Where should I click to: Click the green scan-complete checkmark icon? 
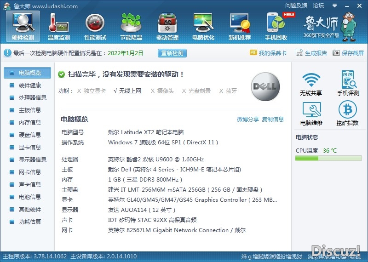coord(61,74)
